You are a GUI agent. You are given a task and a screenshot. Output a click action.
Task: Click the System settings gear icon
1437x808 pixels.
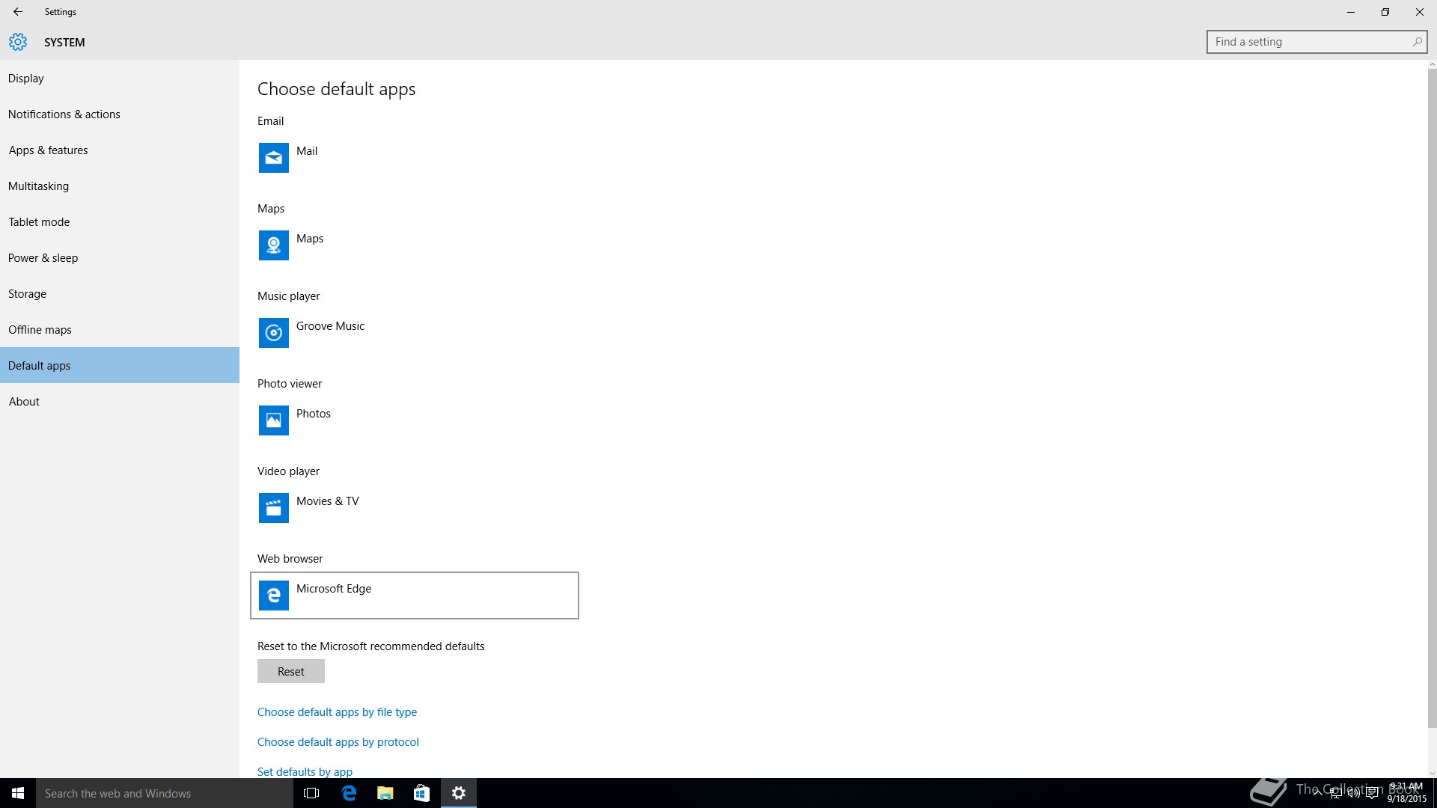[18, 42]
